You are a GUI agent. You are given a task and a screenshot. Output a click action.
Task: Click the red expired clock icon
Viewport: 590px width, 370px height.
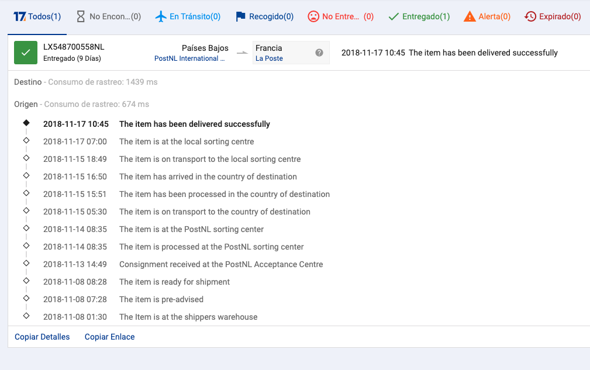(530, 16)
